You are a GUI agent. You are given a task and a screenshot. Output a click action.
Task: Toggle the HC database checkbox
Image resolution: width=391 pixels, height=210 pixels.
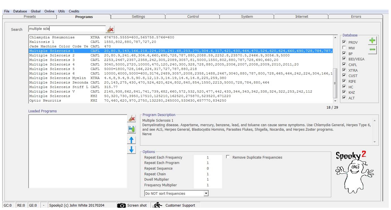pyautogui.click(x=344, y=87)
